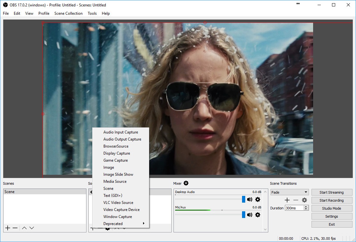
Task: Remove the selected scene with the minus icon
Action: pos(15,228)
